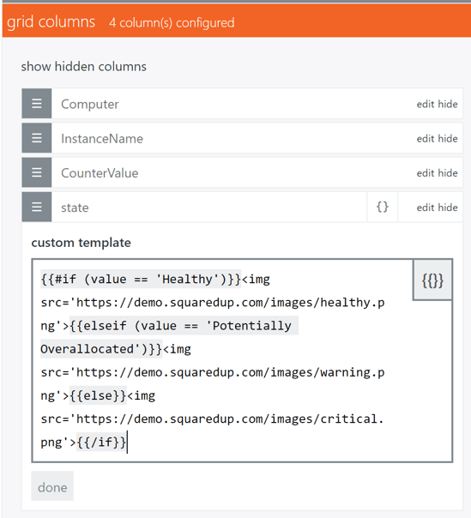Image resolution: width=471 pixels, height=518 pixels.
Task: Edit the state column
Action: pos(426,208)
